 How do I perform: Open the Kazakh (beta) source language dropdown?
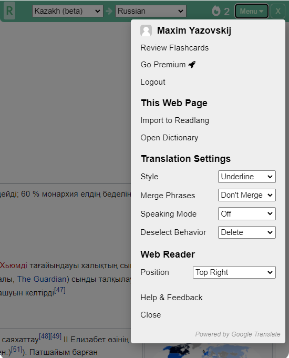[x=68, y=11]
